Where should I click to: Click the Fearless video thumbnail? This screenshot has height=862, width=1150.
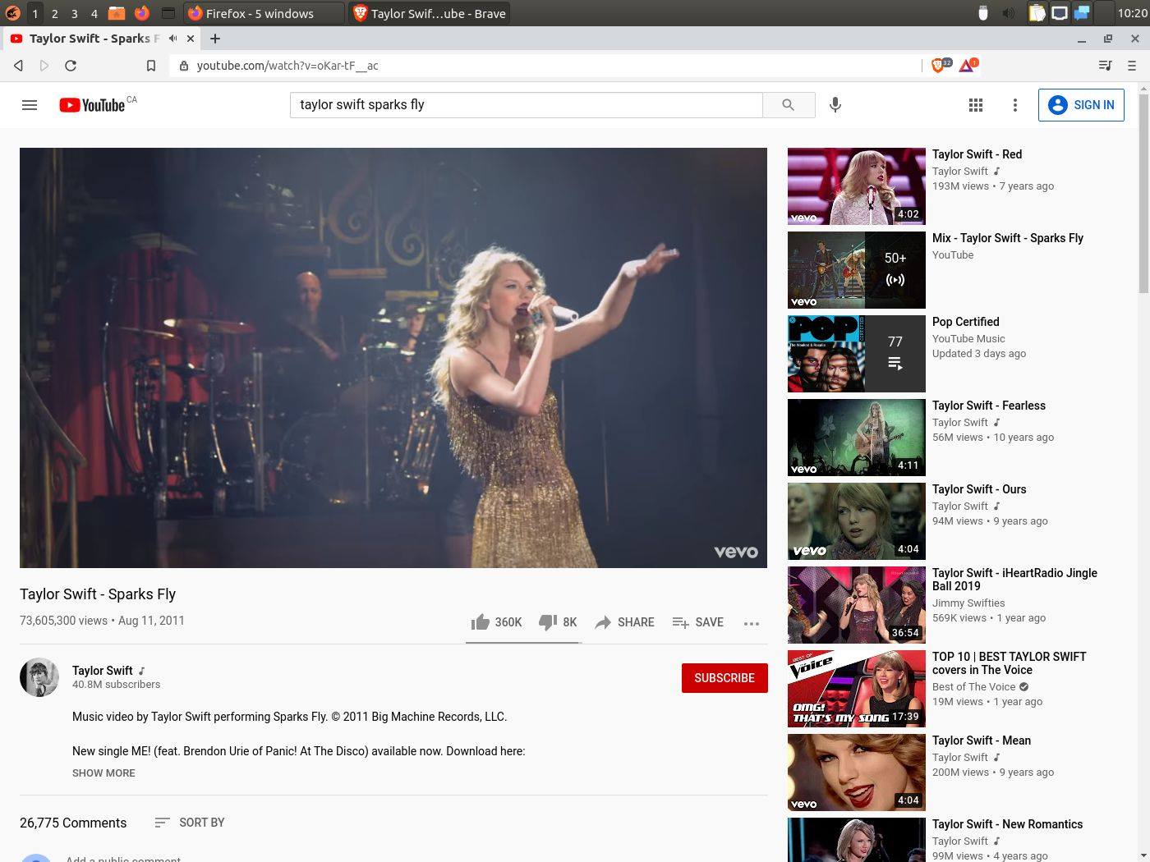click(x=857, y=438)
